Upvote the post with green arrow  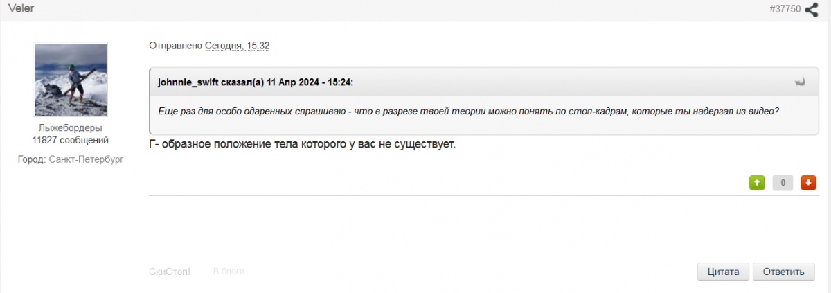click(757, 183)
